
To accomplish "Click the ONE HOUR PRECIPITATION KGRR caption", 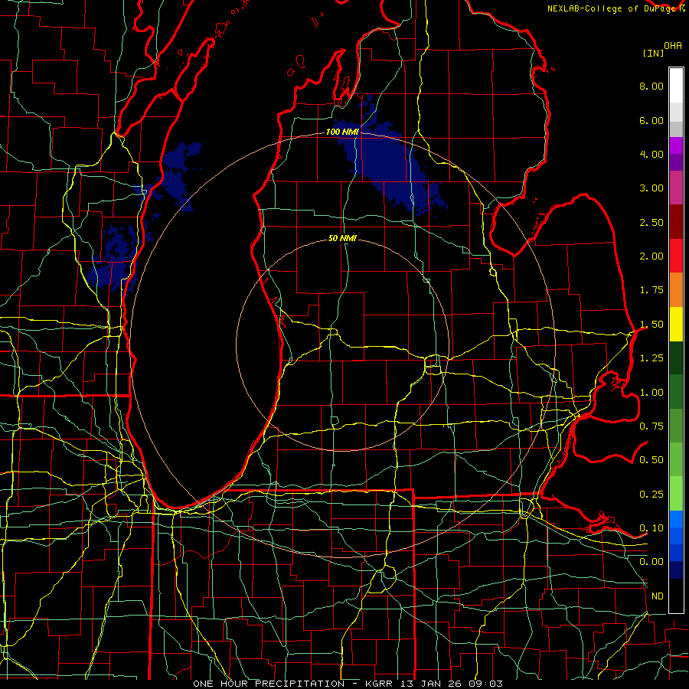I will click(348, 684).
